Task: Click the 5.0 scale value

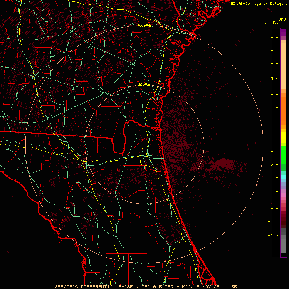Action: point(275,122)
